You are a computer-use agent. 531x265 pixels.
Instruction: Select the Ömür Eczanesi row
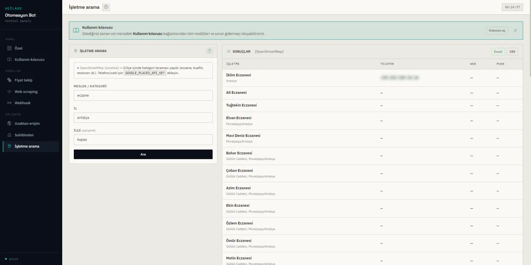pyautogui.click(x=373, y=243)
